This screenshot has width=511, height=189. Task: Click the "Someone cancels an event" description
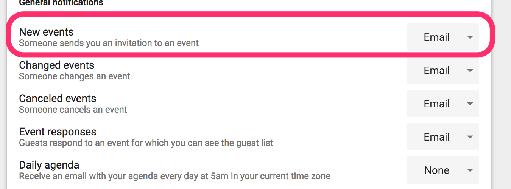pos(73,110)
